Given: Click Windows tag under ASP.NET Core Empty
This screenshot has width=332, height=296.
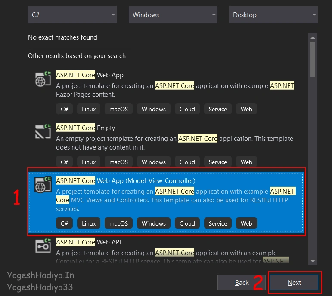Looking at the screenshot, I should coord(154,162).
